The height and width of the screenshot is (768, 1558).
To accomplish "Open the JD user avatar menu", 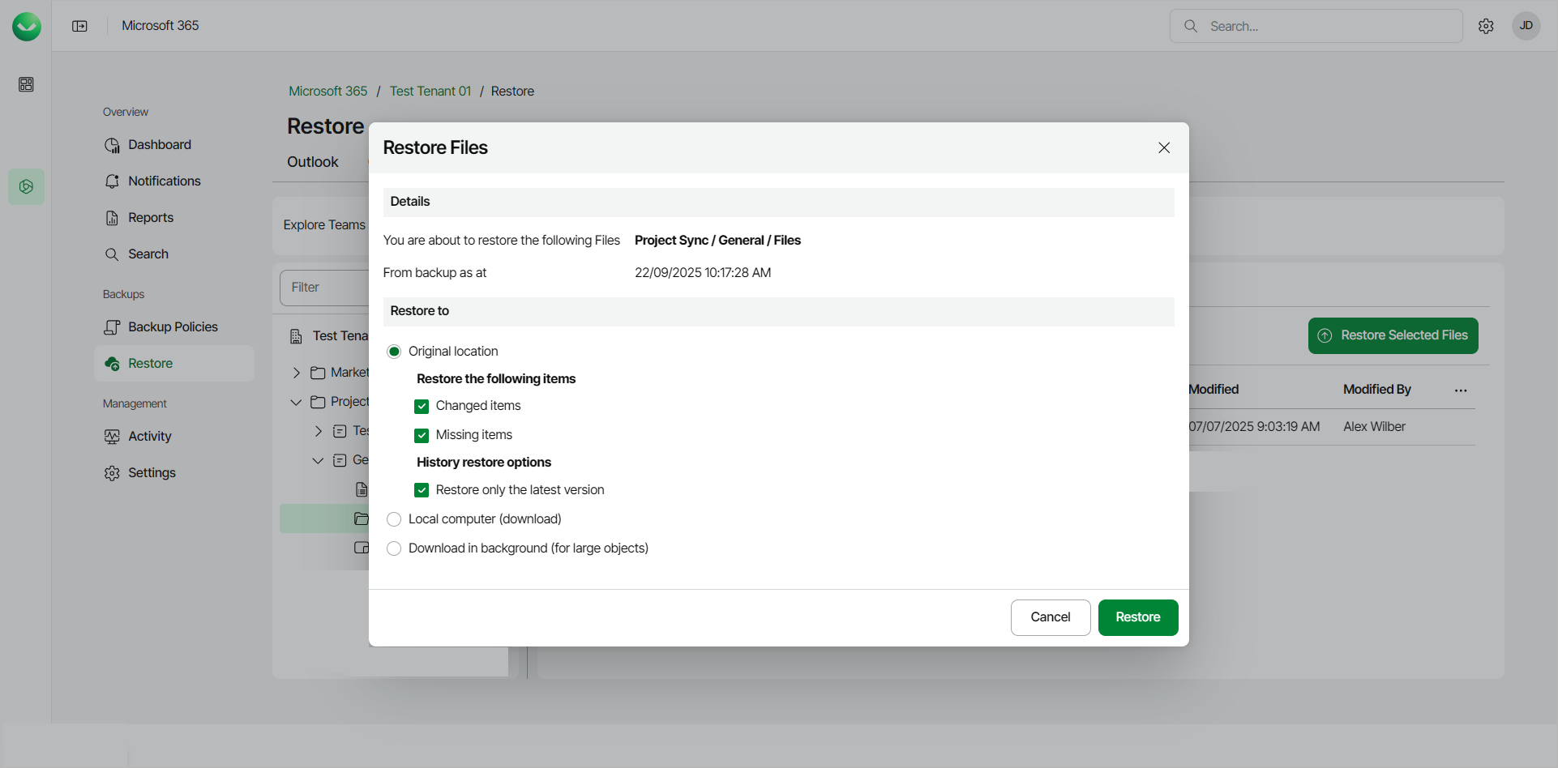I will pos(1526,26).
